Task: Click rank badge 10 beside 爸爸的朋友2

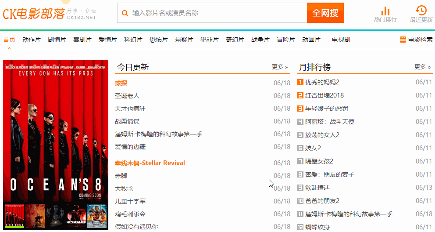Action: pyautogui.click(x=300, y=201)
